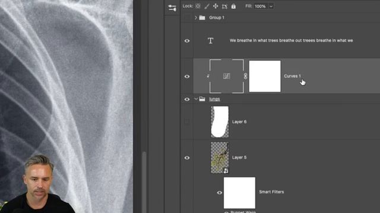This screenshot has width=380, height=213.
Task: Select the Smart Filters label
Action: tap(271, 192)
